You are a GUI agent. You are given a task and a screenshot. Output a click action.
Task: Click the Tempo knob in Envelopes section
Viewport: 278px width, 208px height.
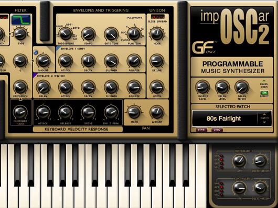[88, 34]
